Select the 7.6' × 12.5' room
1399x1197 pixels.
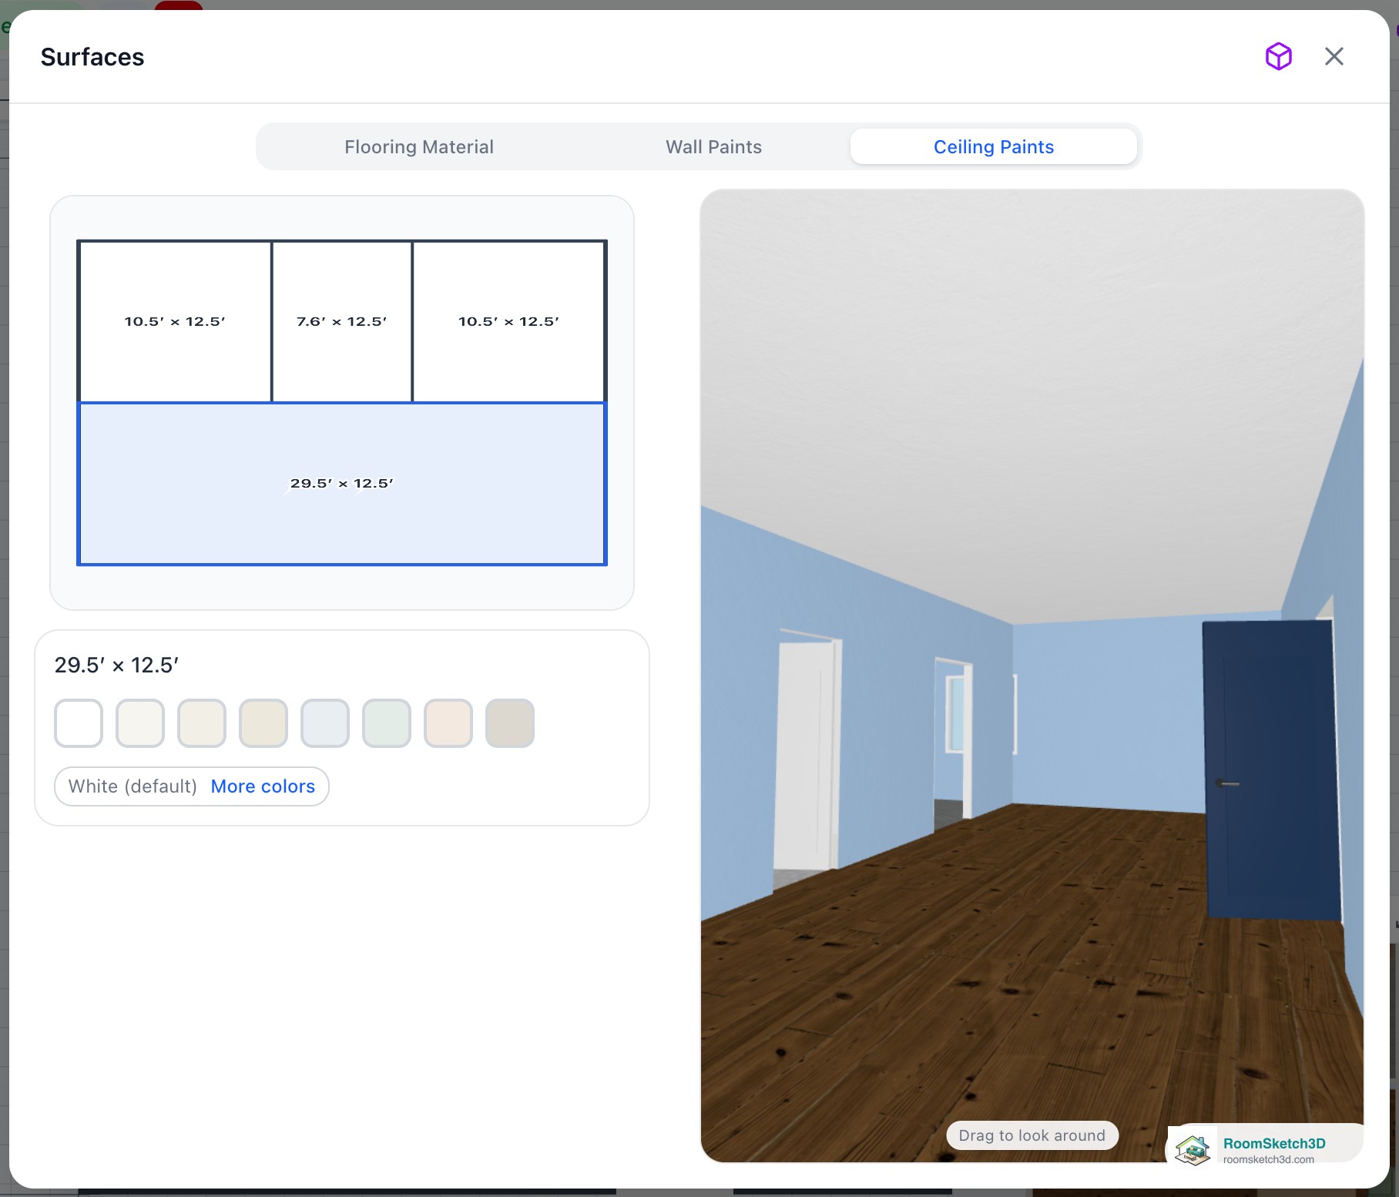click(342, 321)
